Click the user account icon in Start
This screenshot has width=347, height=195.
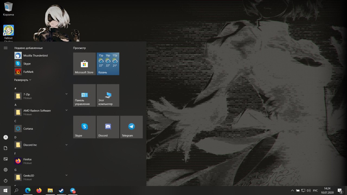click(x=5, y=137)
